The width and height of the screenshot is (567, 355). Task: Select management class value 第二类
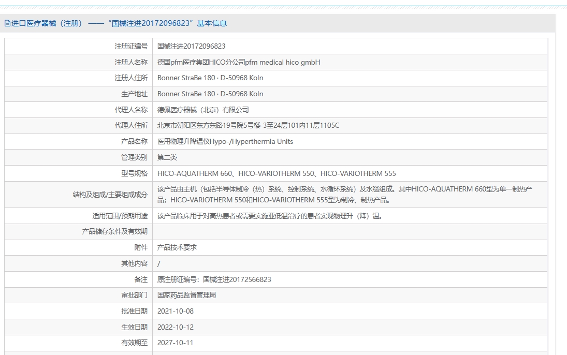click(167, 157)
